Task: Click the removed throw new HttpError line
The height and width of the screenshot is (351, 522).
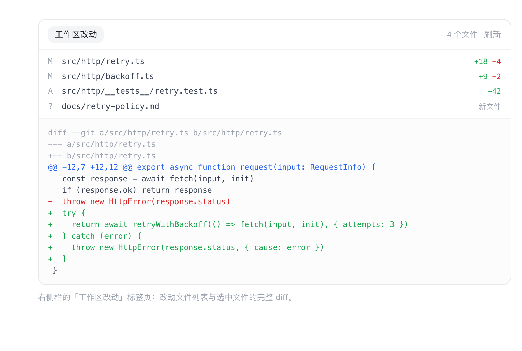Action: tap(139, 201)
